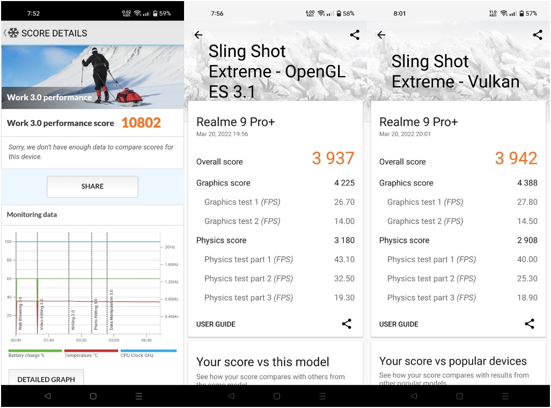Image resolution: width=551 pixels, height=408 pixels.
Task: Tap Physics score 3 180 value
Action: point(344,240)
